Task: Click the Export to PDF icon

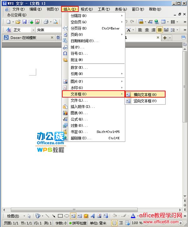Action: click(x=37, y=22)
